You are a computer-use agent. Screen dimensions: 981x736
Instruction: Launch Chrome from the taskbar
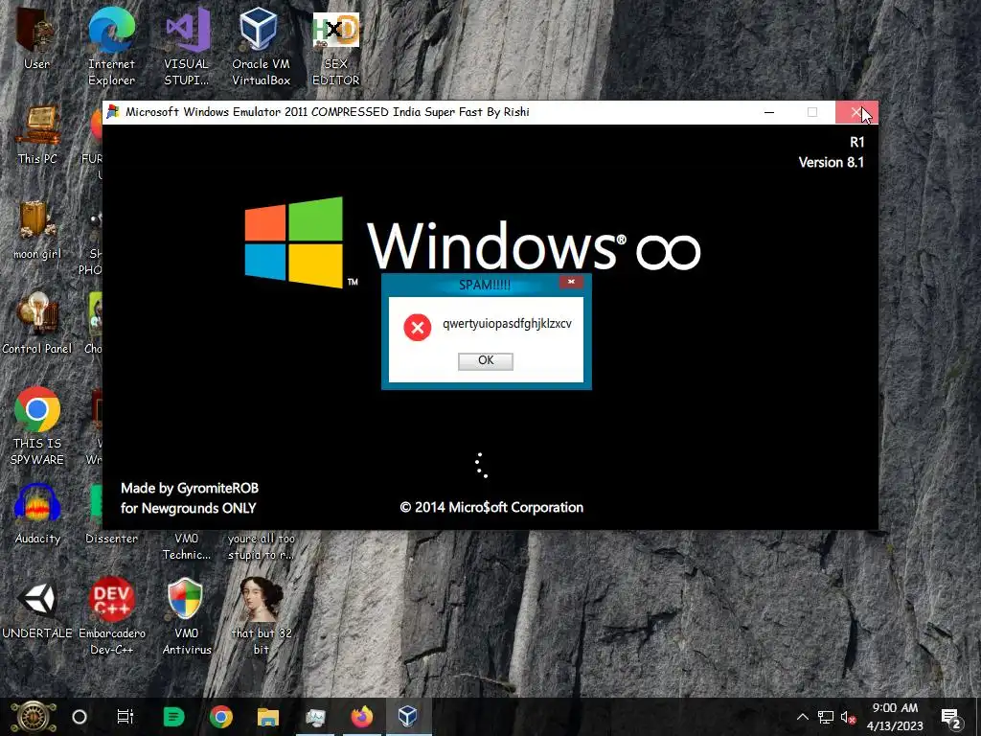click(221, 717)
